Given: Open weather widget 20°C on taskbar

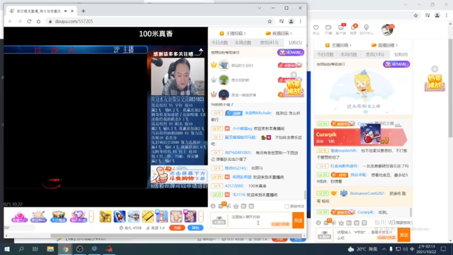Looking at the screenshot, I should [x=362, y=249].
